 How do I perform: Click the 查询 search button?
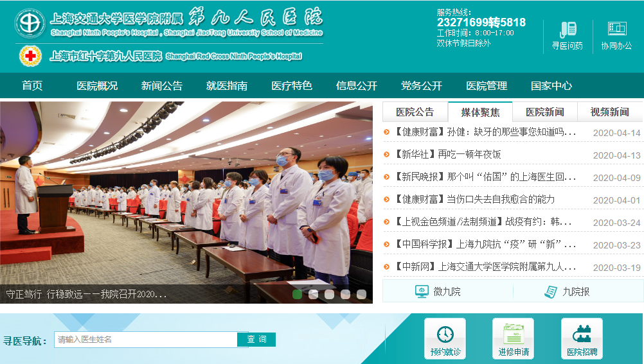(x=256, y=340)
